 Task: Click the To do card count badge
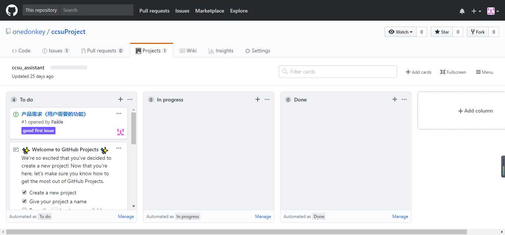[x=14, y=100]
